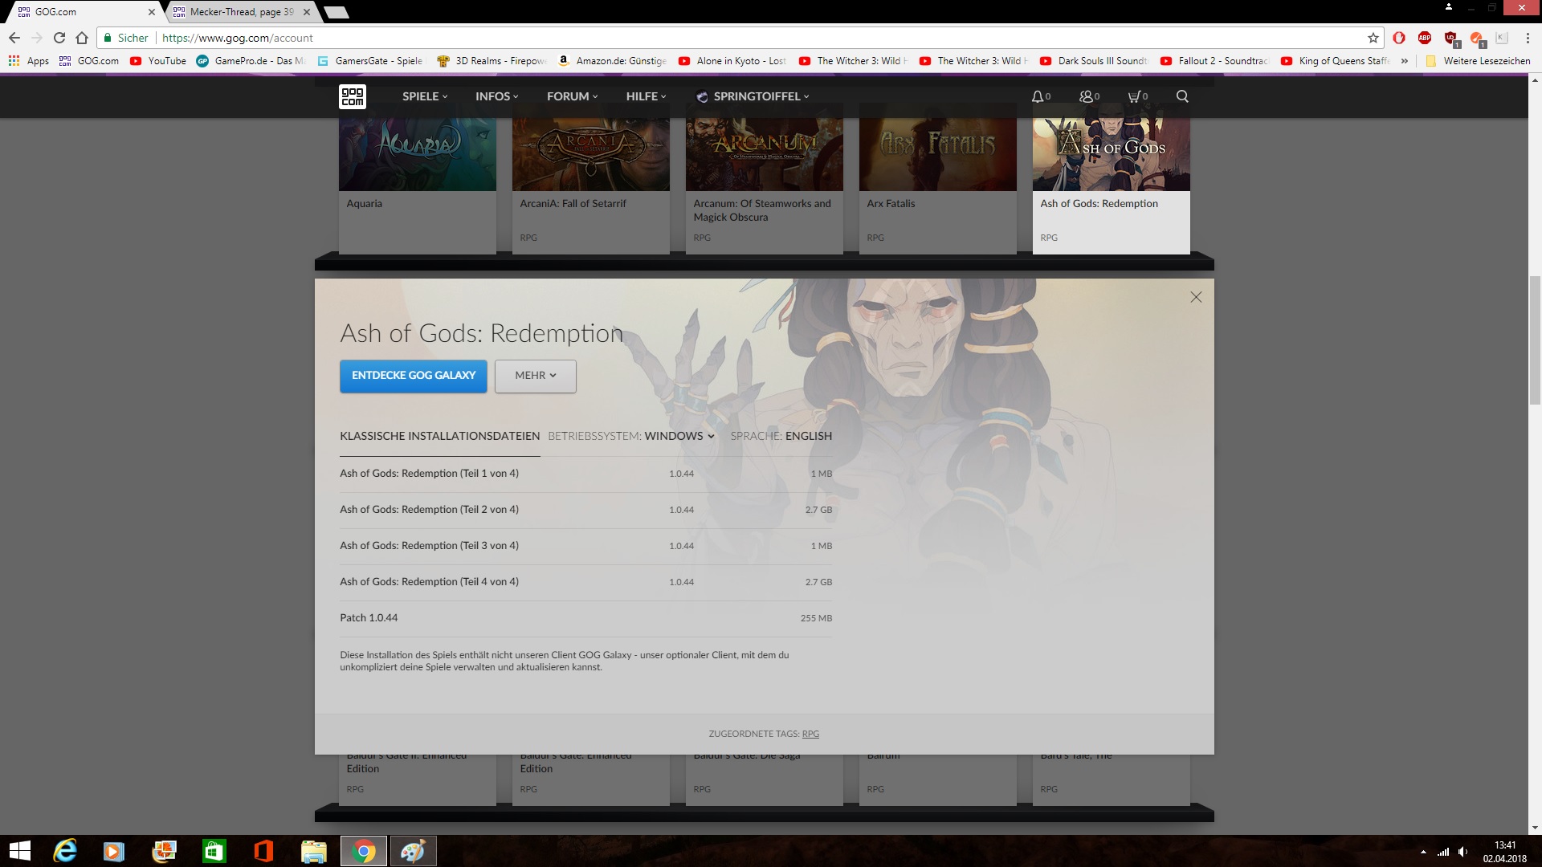1542x867 pixels.
Task: Open the Office taskbar icon
Action: (263, 851)
